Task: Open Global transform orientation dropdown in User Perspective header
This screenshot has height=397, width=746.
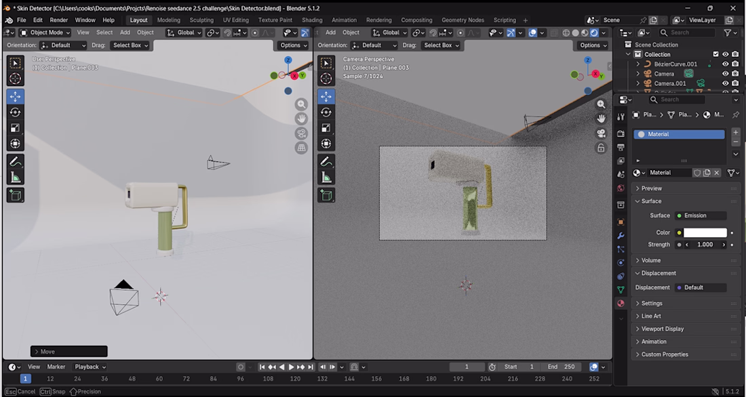Action: coord(184,33)
